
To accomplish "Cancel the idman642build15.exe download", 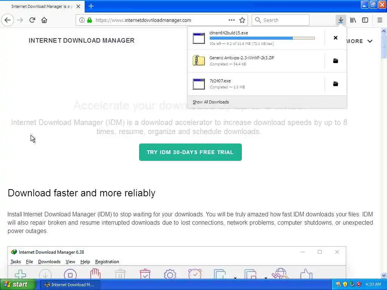I will click(x=336, y=38).
